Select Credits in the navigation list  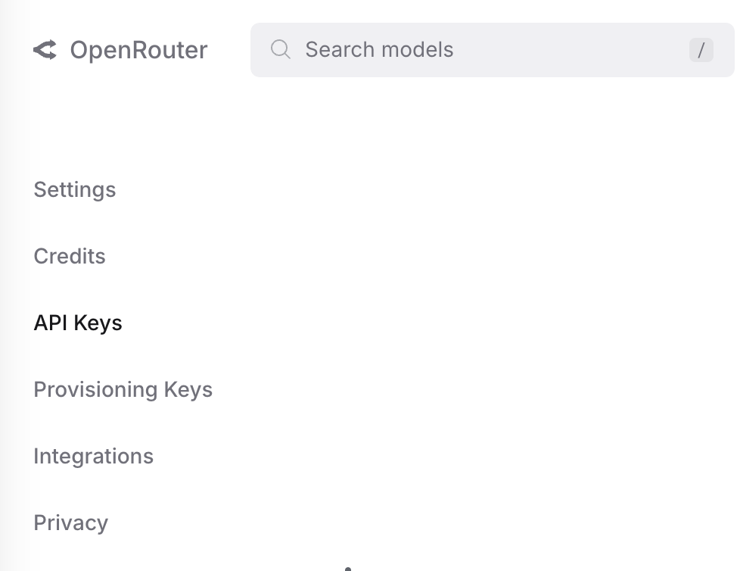[x=69, y=257]
